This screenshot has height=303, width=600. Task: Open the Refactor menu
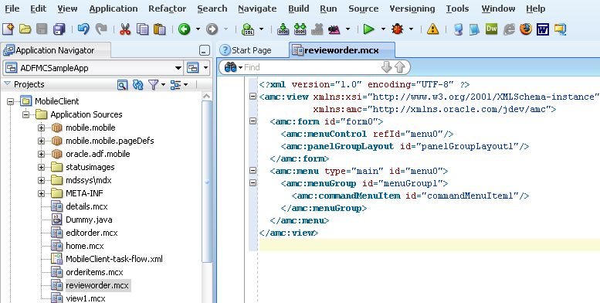[x=168, y=9]
